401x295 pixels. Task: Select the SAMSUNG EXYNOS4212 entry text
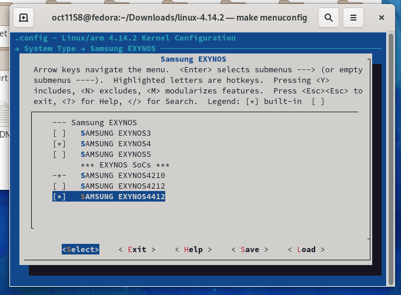pos(123,186)
